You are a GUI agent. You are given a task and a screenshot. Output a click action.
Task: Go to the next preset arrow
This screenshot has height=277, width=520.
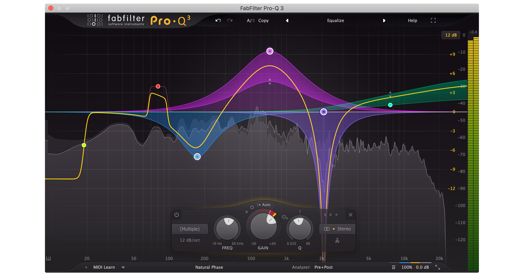tap(384, 21)
